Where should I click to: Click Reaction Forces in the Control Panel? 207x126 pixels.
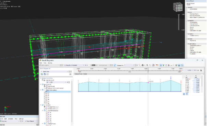click(194, 14)
